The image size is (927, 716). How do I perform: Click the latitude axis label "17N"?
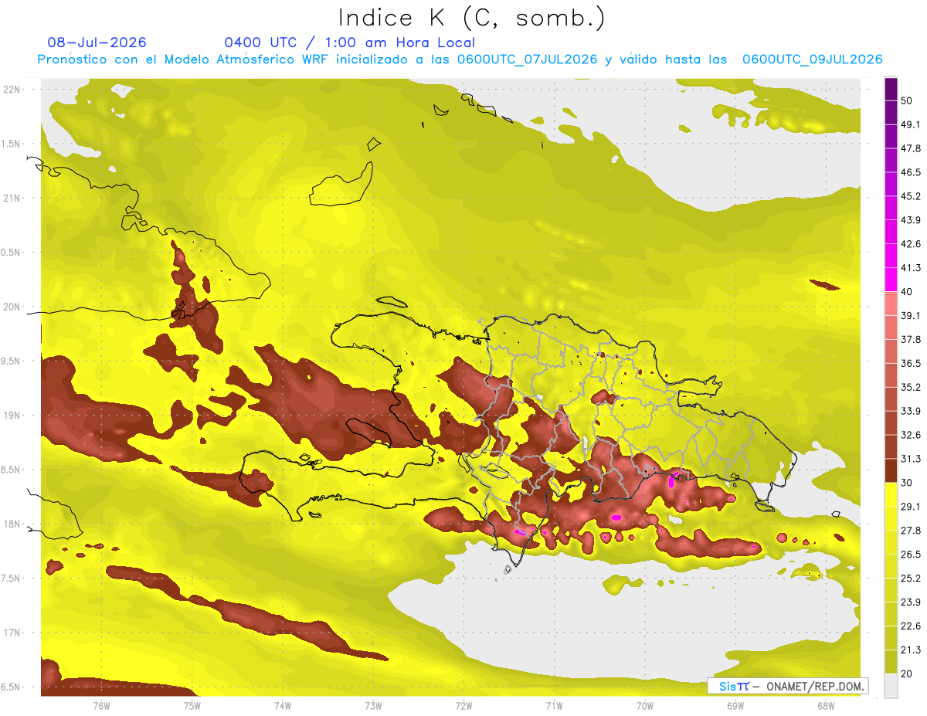pyautogui.click(x=13, y=633)
